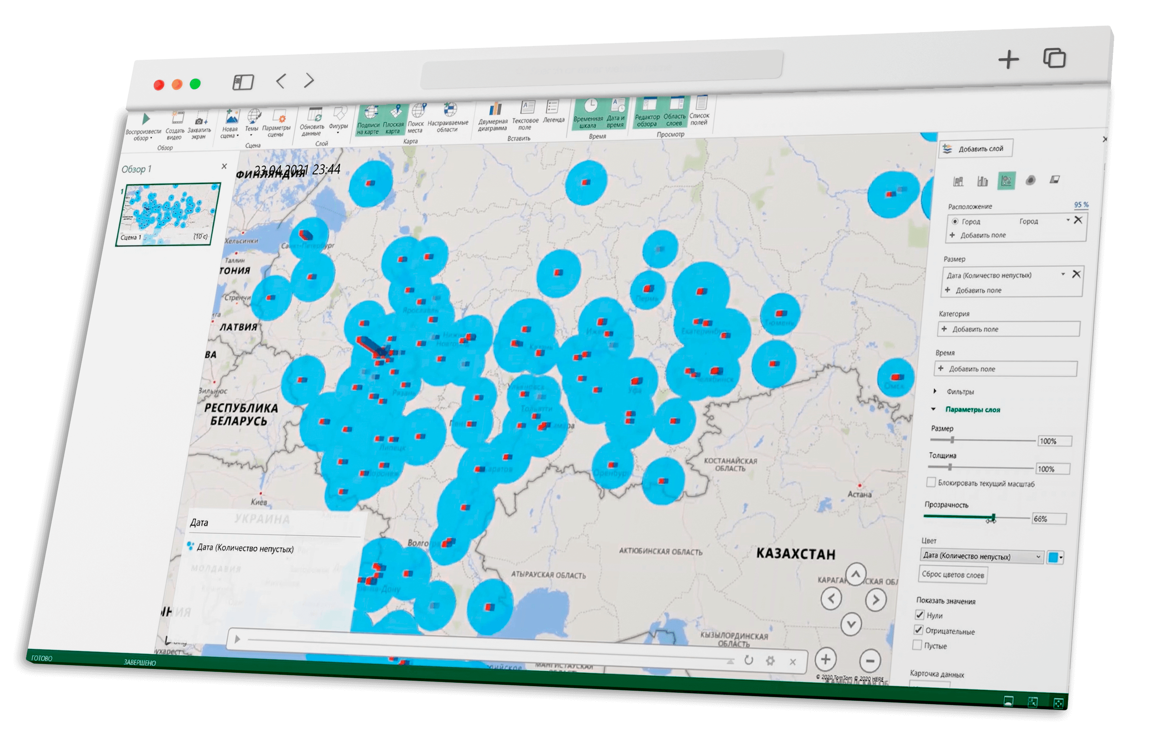Viewport: 1161px width, 741px height.
Task: Select Город location radio button
Action: coord(955,222)
